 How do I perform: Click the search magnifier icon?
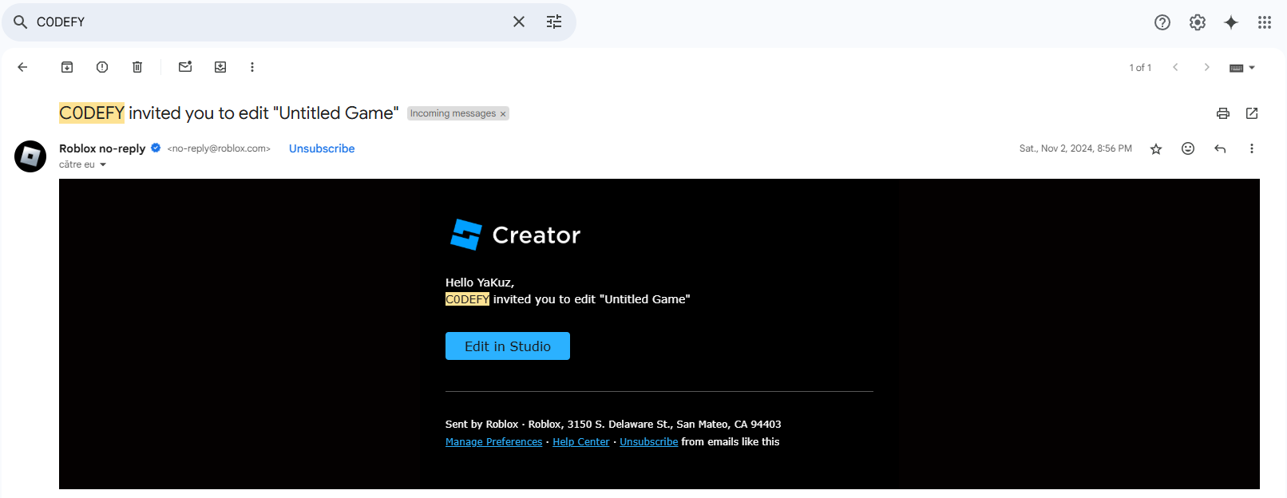pos(21,22)
